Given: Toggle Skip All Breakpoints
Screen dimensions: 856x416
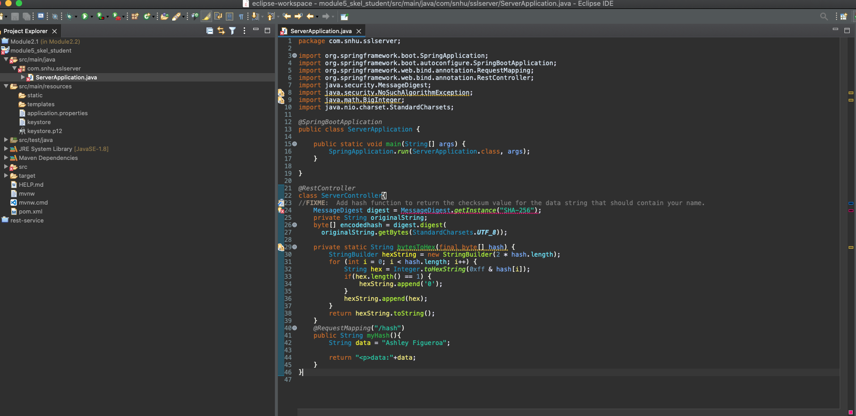Looking at the screenshot, I should tap(55, 16).
